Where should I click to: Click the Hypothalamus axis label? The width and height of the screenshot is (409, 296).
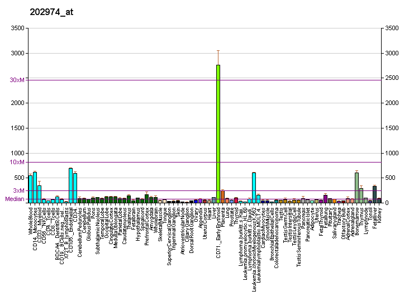click(137, 224)
